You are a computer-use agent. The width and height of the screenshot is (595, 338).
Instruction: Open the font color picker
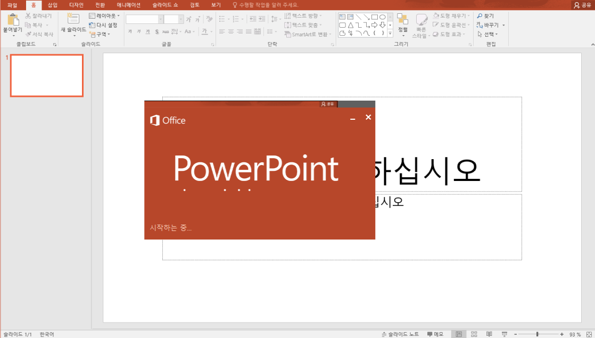(205, 31)
